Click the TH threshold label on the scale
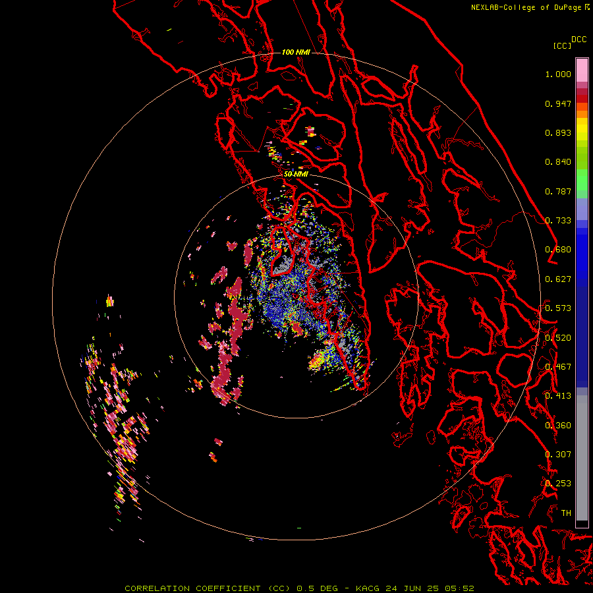The image size is (593, 593). pyautogui.click(x=566, y=513)
